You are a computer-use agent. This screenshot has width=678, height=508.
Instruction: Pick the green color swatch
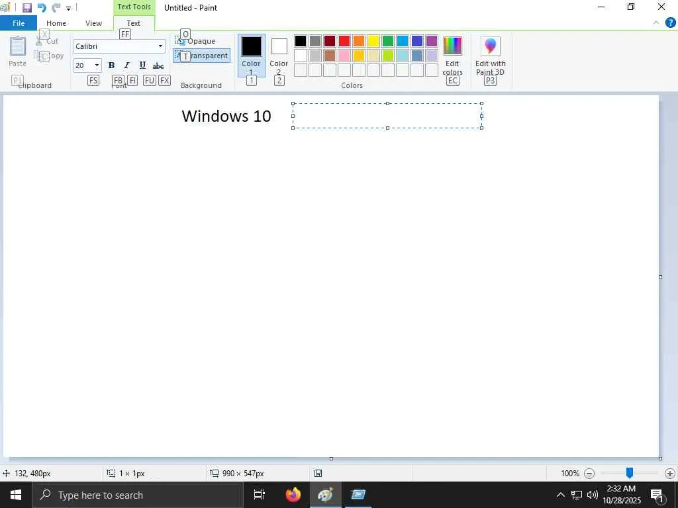tap(388, 41)
